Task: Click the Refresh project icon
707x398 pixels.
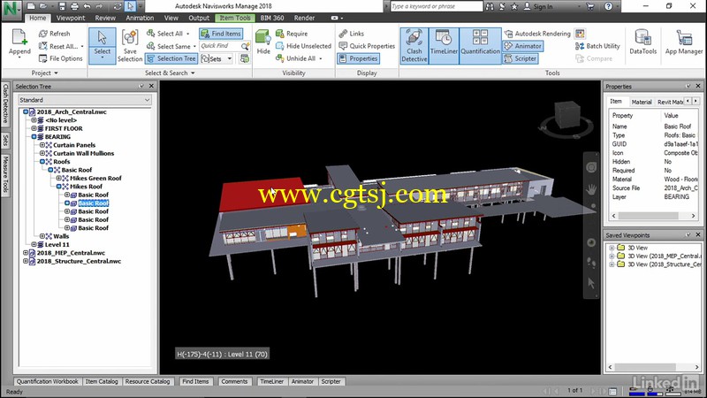Action: point(43,34)
